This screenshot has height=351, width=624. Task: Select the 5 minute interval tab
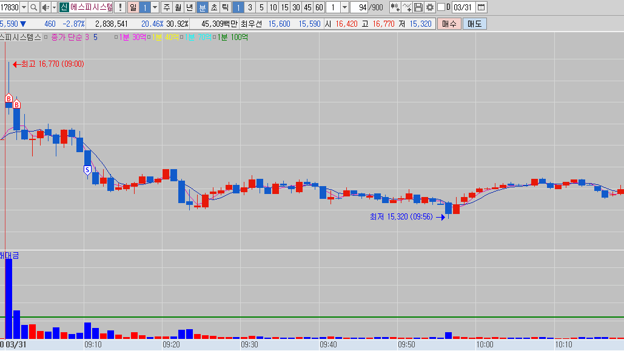(261, 7)
